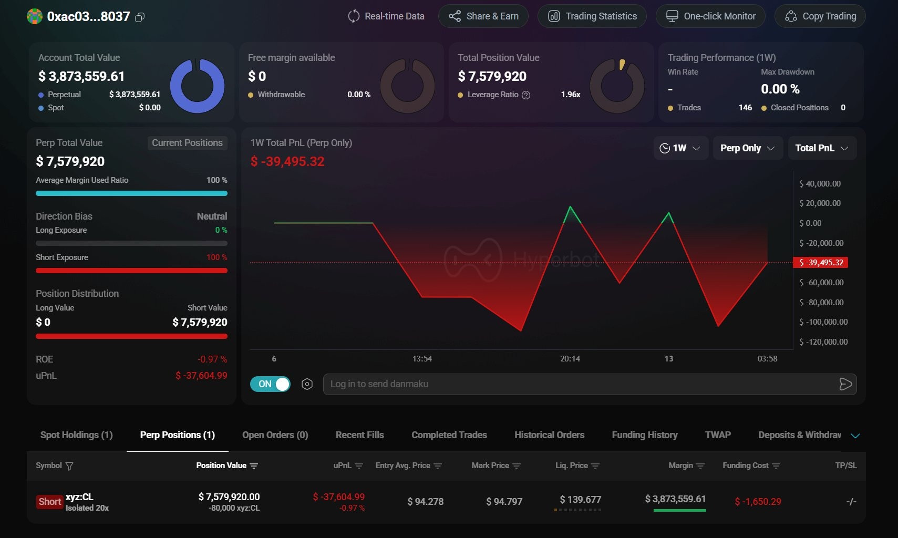
Task: Open danmaku settings hexagon icon
Action: pyautogui.click(x=307, y=384)
